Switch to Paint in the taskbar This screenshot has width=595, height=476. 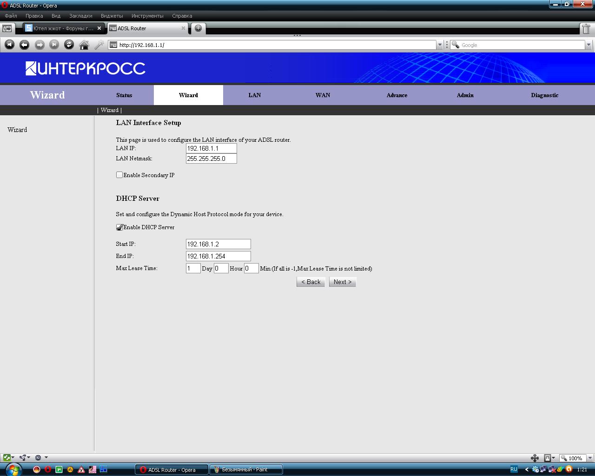click(x=246, y=469)
